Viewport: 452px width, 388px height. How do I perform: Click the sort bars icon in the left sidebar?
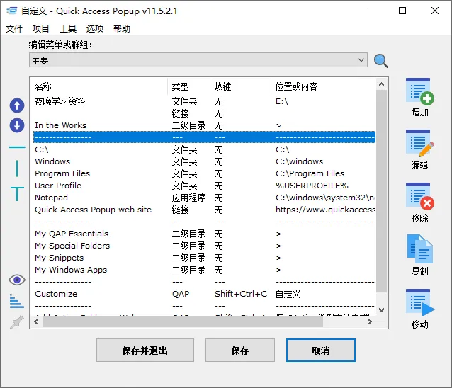tap(16, 302)
